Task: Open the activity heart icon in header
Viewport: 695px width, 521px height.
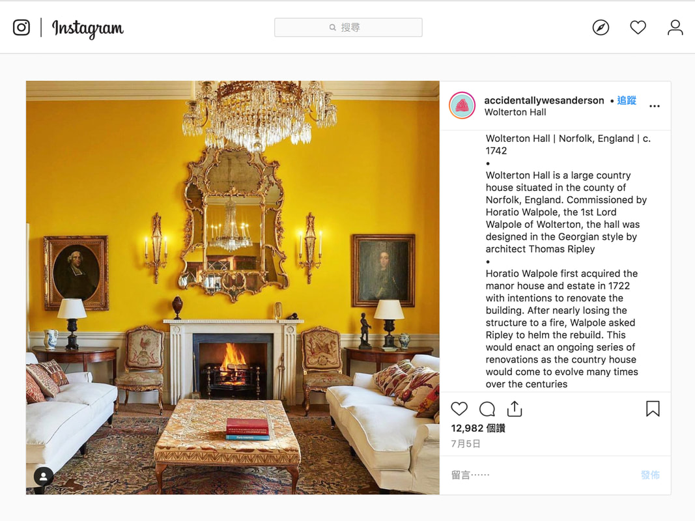Action: click(638, 27)
